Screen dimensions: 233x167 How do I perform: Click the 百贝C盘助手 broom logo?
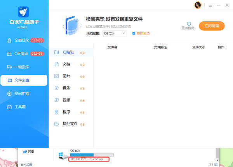(x=23, y=12)
